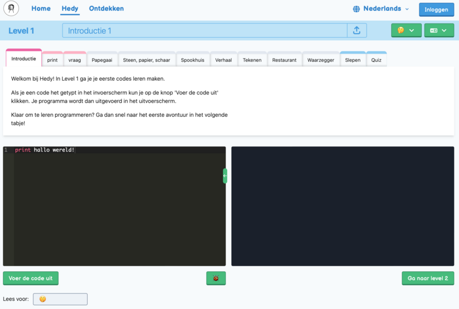Open the Ontdekken navigation link
Screen dimensions: 459x309
coord(106,9)
